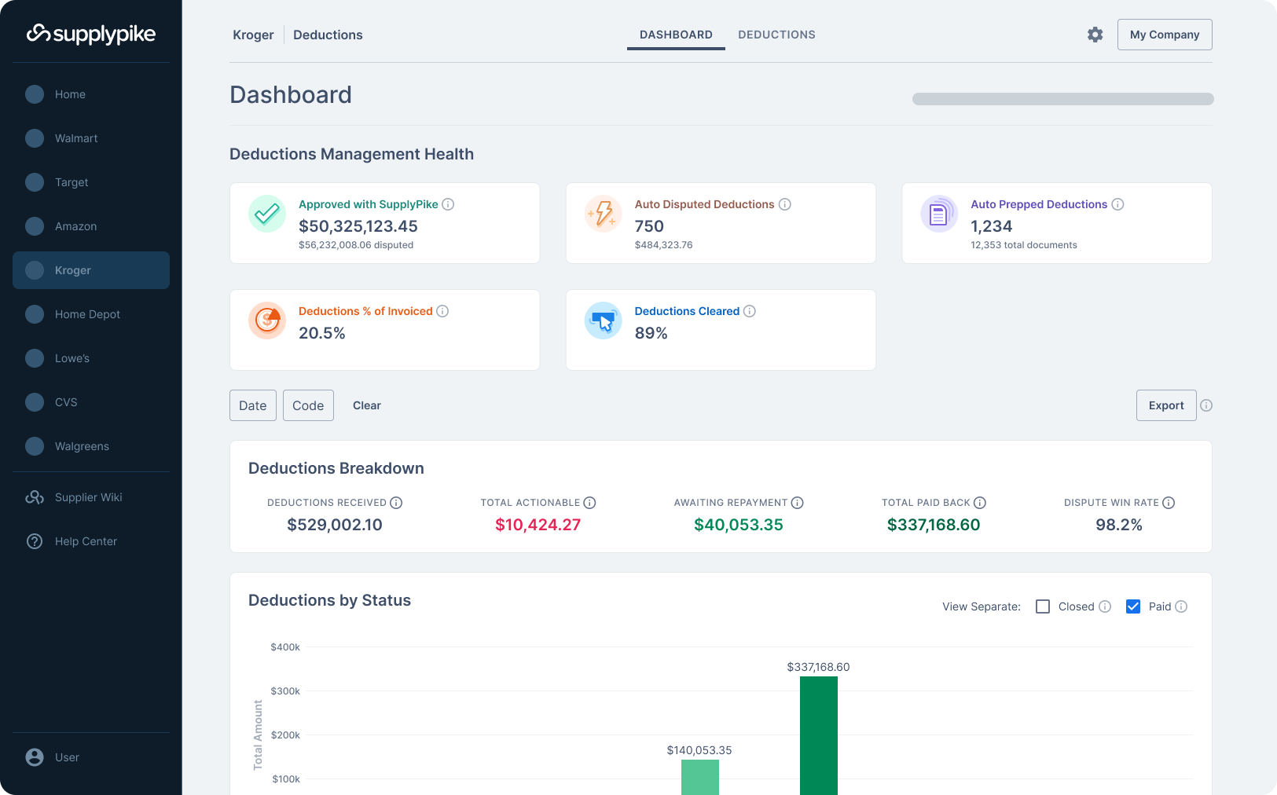Click the Export button
1277x795 pixels.
[x=1166, y=405]
